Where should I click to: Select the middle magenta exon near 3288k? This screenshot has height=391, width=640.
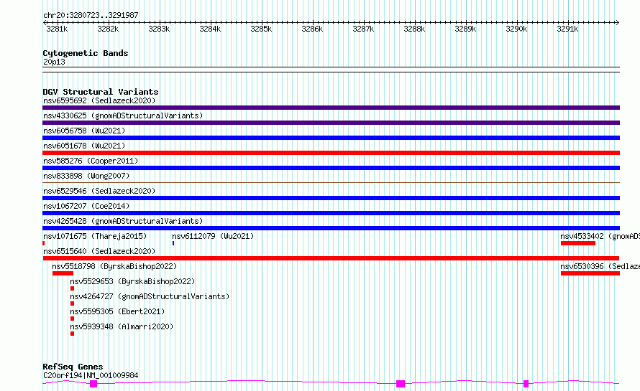(x=401, y=384)
